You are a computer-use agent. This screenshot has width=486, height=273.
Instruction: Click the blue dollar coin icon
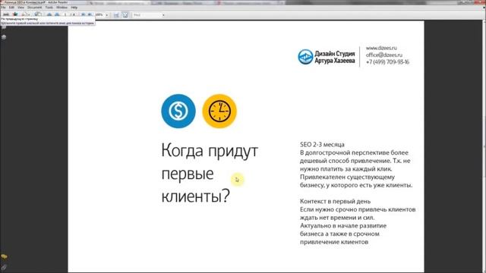[x=178, y=111]
